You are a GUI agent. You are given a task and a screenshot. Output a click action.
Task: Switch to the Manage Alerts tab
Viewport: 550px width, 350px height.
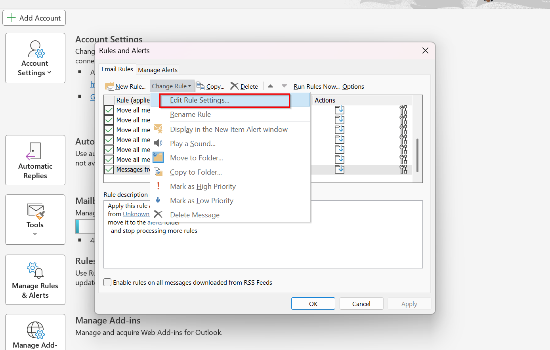click(x=158, y=70)
